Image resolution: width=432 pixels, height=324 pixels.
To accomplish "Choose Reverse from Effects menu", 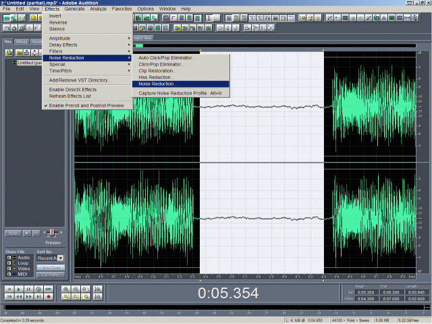I will pyautogui.click(x=87, y=22).
